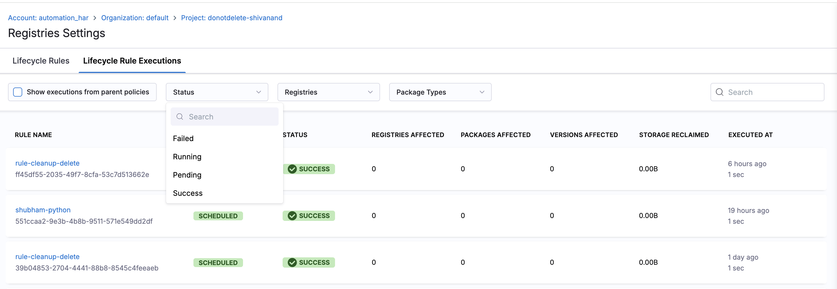
Task: Open shubham-python rule link
Action: tap(43, 210)
